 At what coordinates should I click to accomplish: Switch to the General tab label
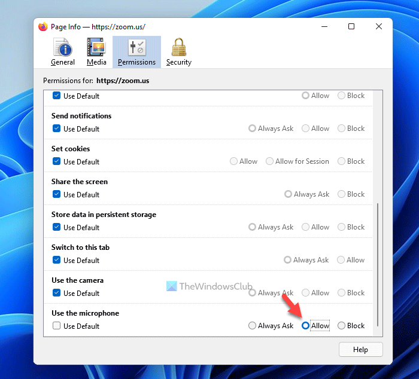(x=63, y=62)
